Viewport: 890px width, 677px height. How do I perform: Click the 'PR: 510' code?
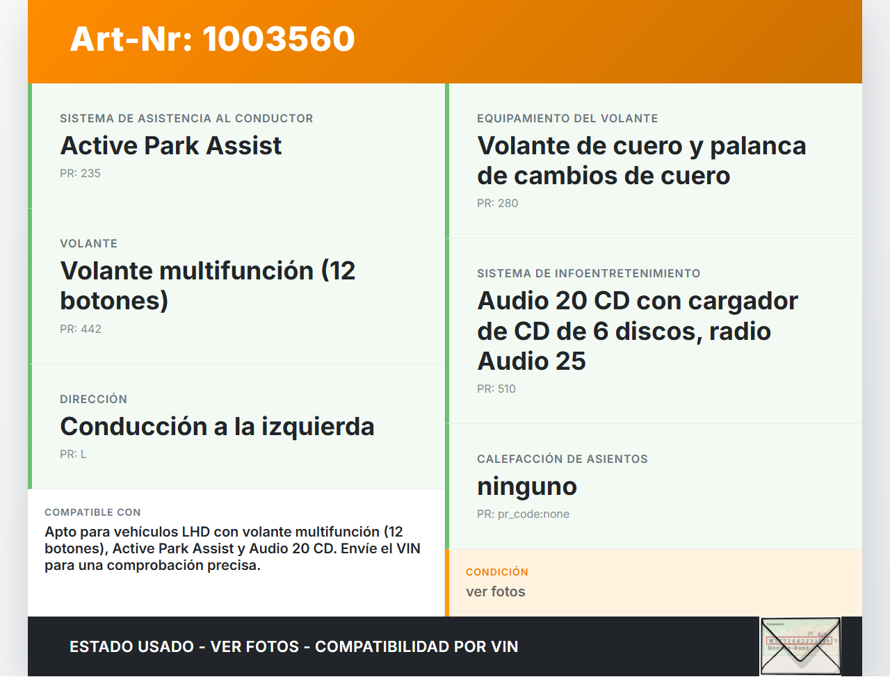[x=496, y=389]
